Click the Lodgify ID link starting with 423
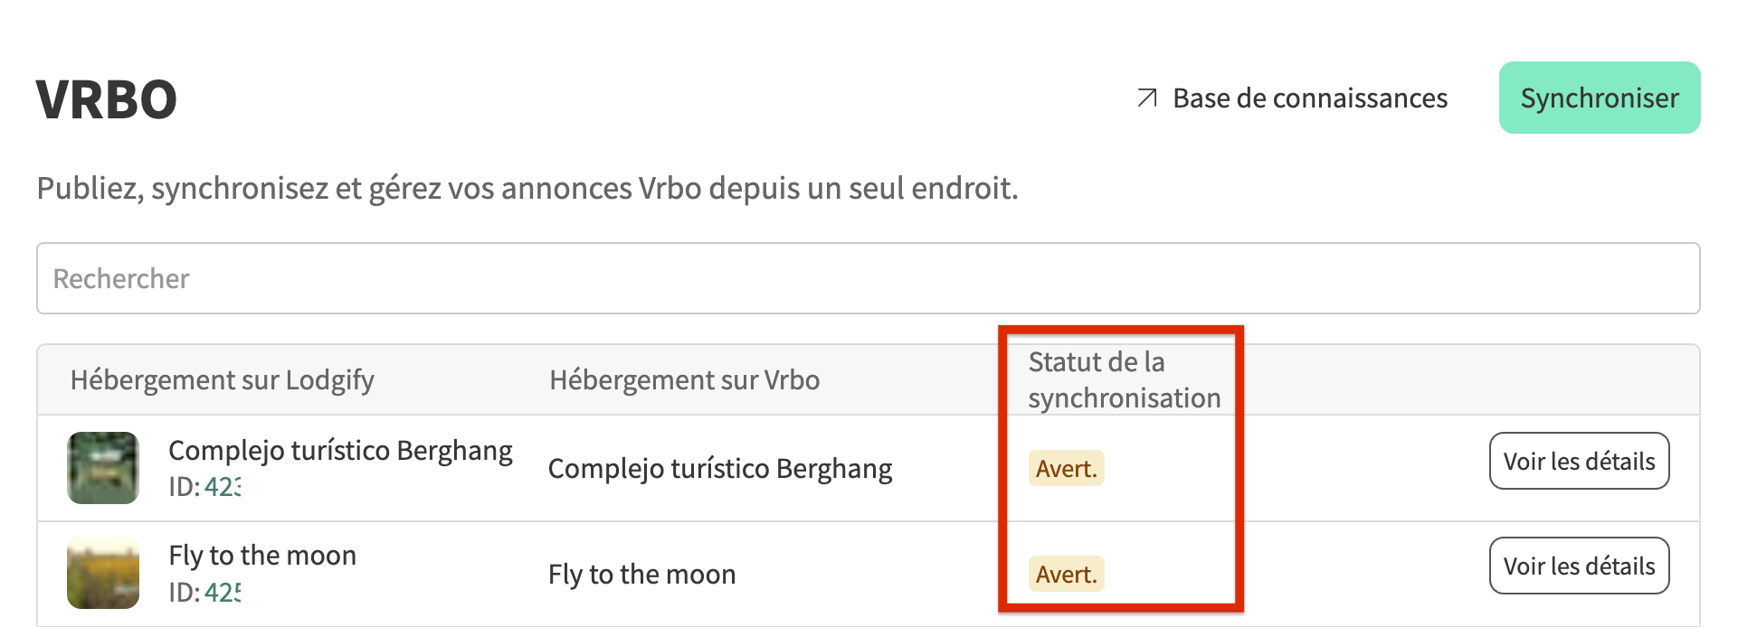Viewport: 1757px width, 627px height. [x=223, y=487]
